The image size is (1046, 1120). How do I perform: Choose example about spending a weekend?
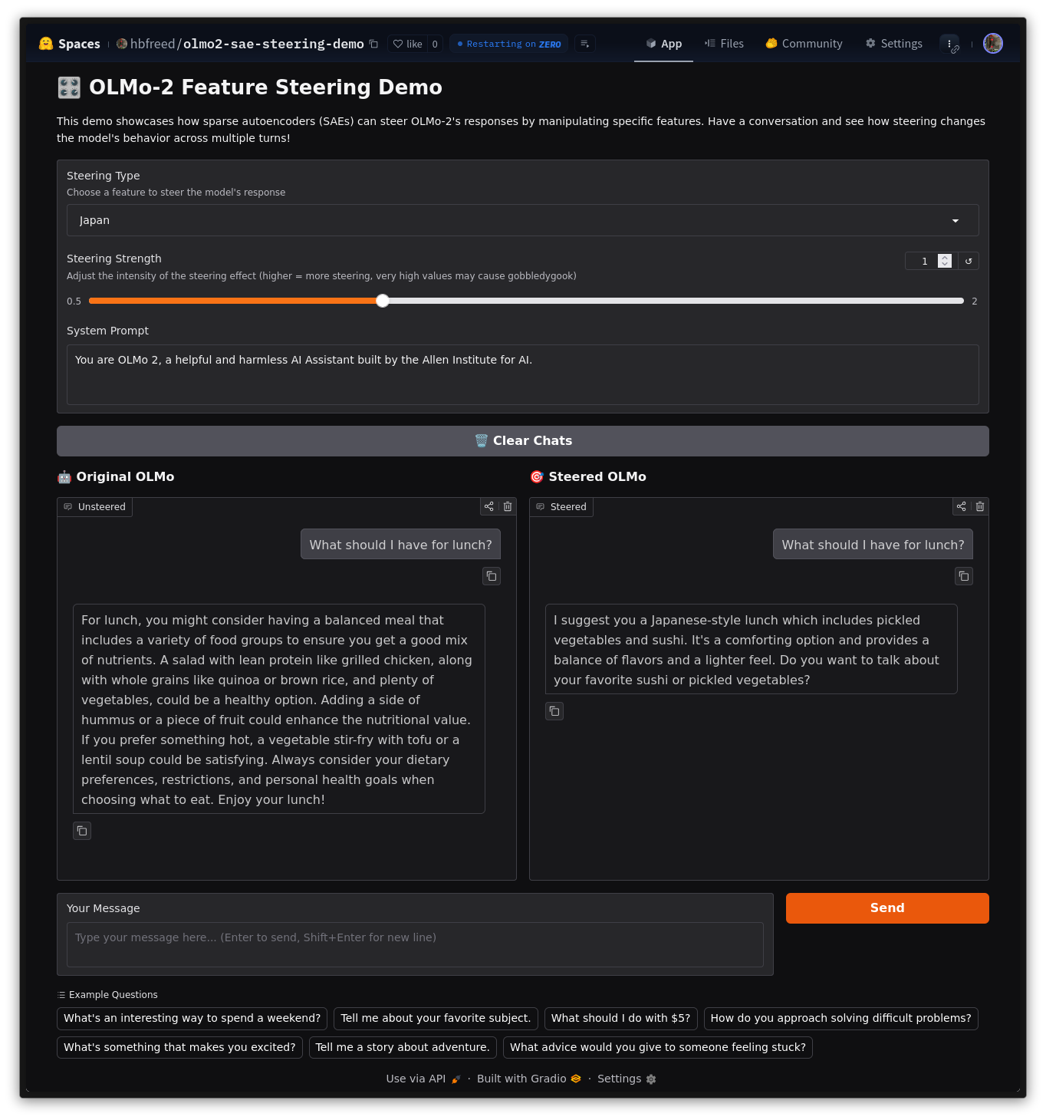(x=192, y=1018)
